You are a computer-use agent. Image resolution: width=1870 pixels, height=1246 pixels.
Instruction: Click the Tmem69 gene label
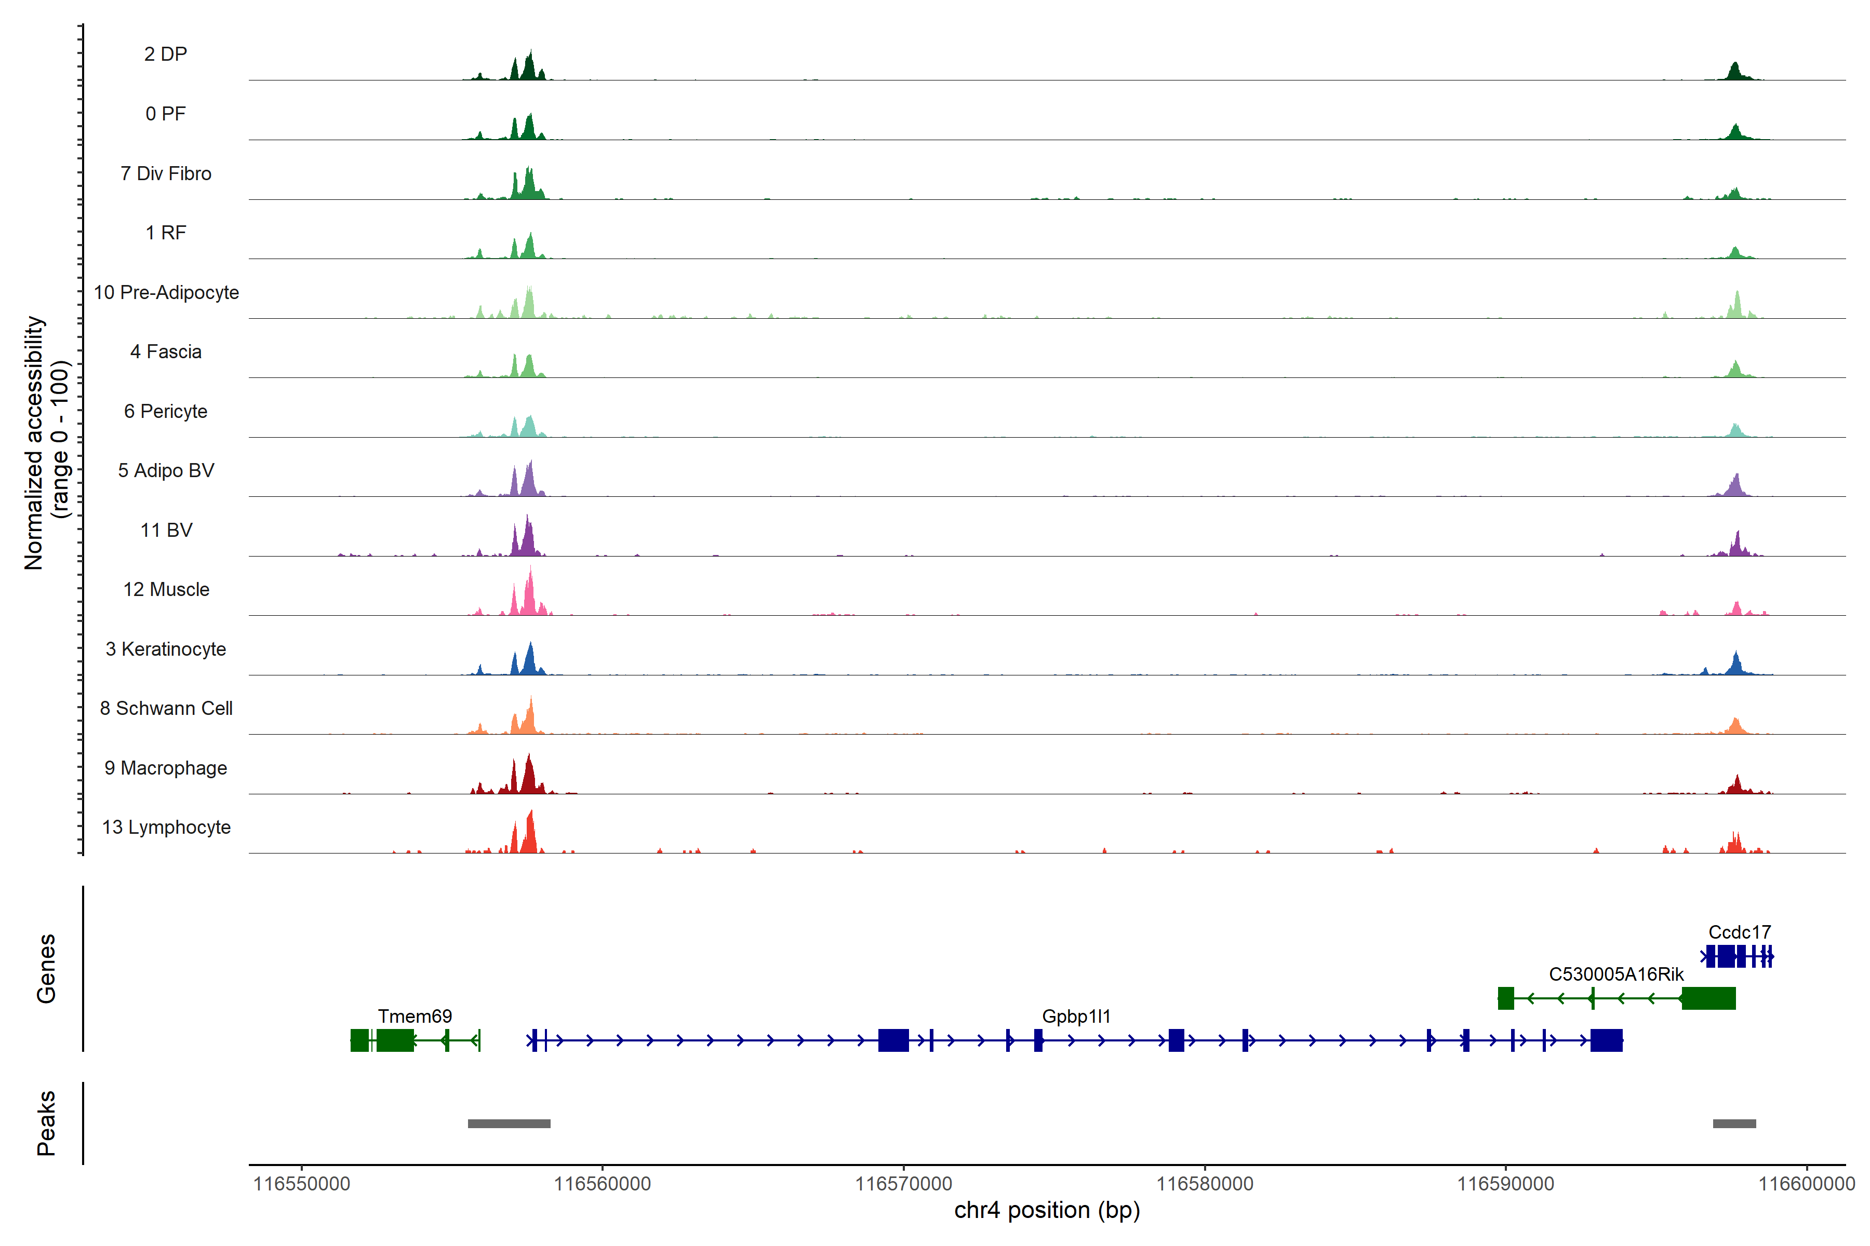coord(414,1017)
